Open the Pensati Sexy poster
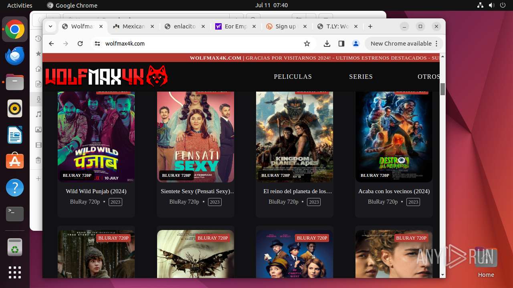The image size is (513, 288). pyautogui.click(x=196, y=137)
